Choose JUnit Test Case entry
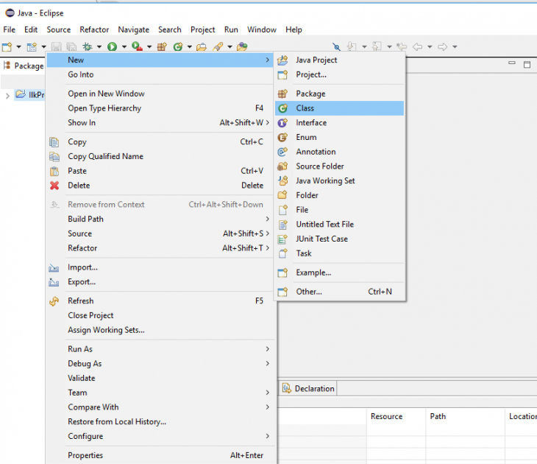This screenshot has width=537, height=464. click(339, 239)
